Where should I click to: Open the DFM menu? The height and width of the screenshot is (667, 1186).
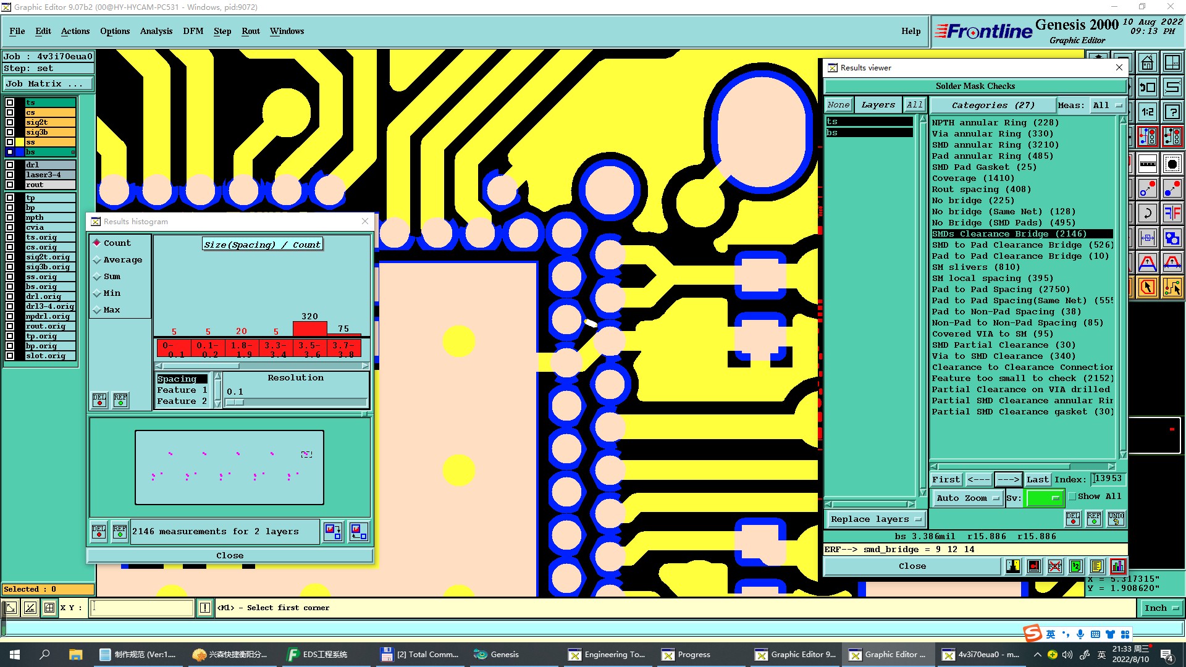(x=193, y=31)
